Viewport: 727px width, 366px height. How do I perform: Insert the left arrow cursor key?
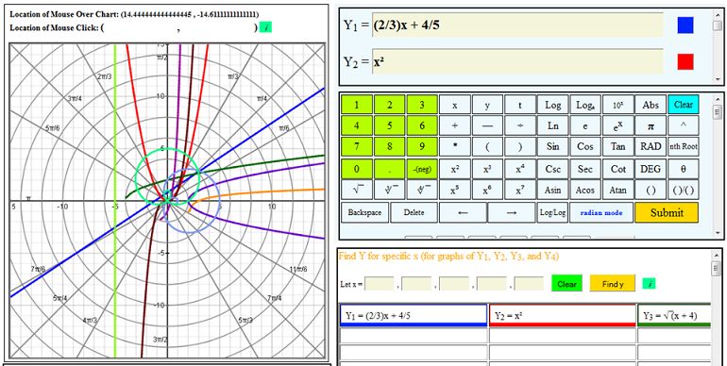point(463,212)
